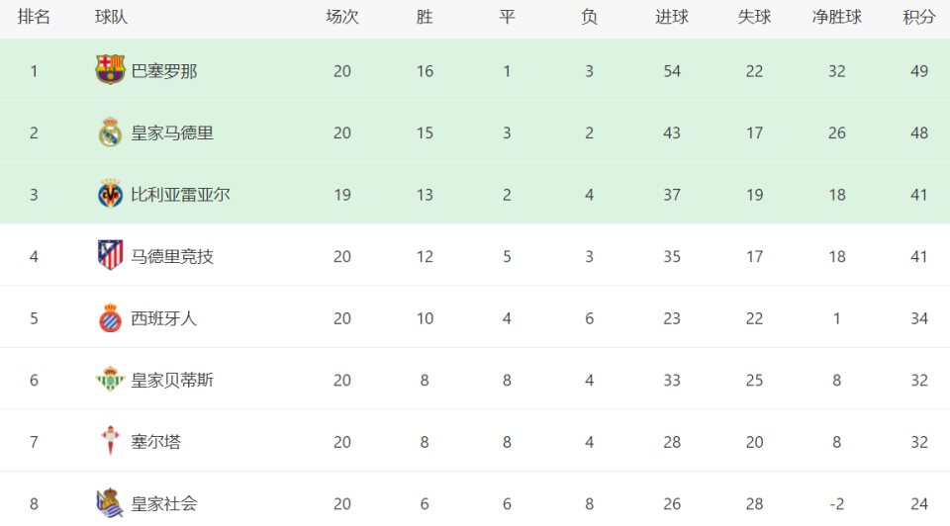Viewport: 950px width, 526px height.
Task: Sort table by 积分 column header
Action: [x=919, y=17]
